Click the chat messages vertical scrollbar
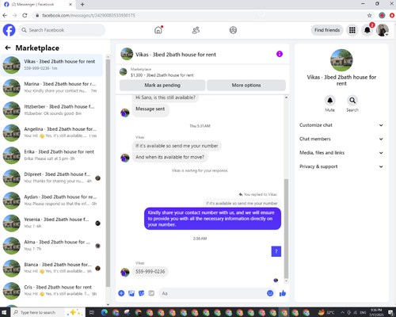Image resolution: width=396 pixels, height=317 pixels. coord(286,228)
